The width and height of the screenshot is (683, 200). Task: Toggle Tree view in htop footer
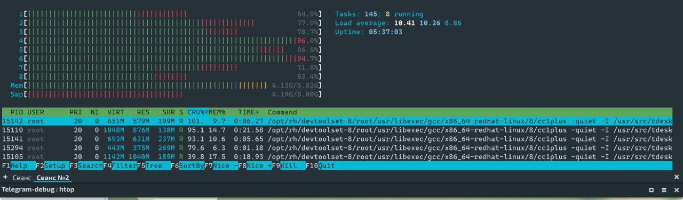pos(157,166)
